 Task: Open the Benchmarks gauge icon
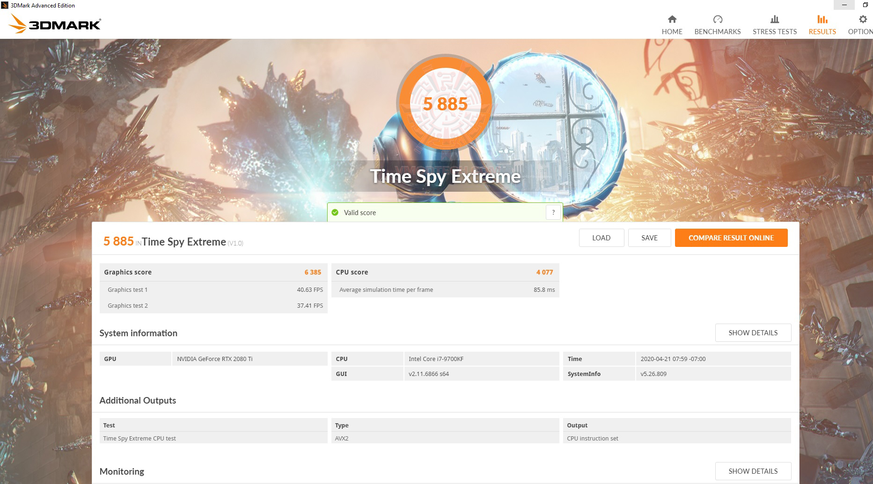pos(718,19)
